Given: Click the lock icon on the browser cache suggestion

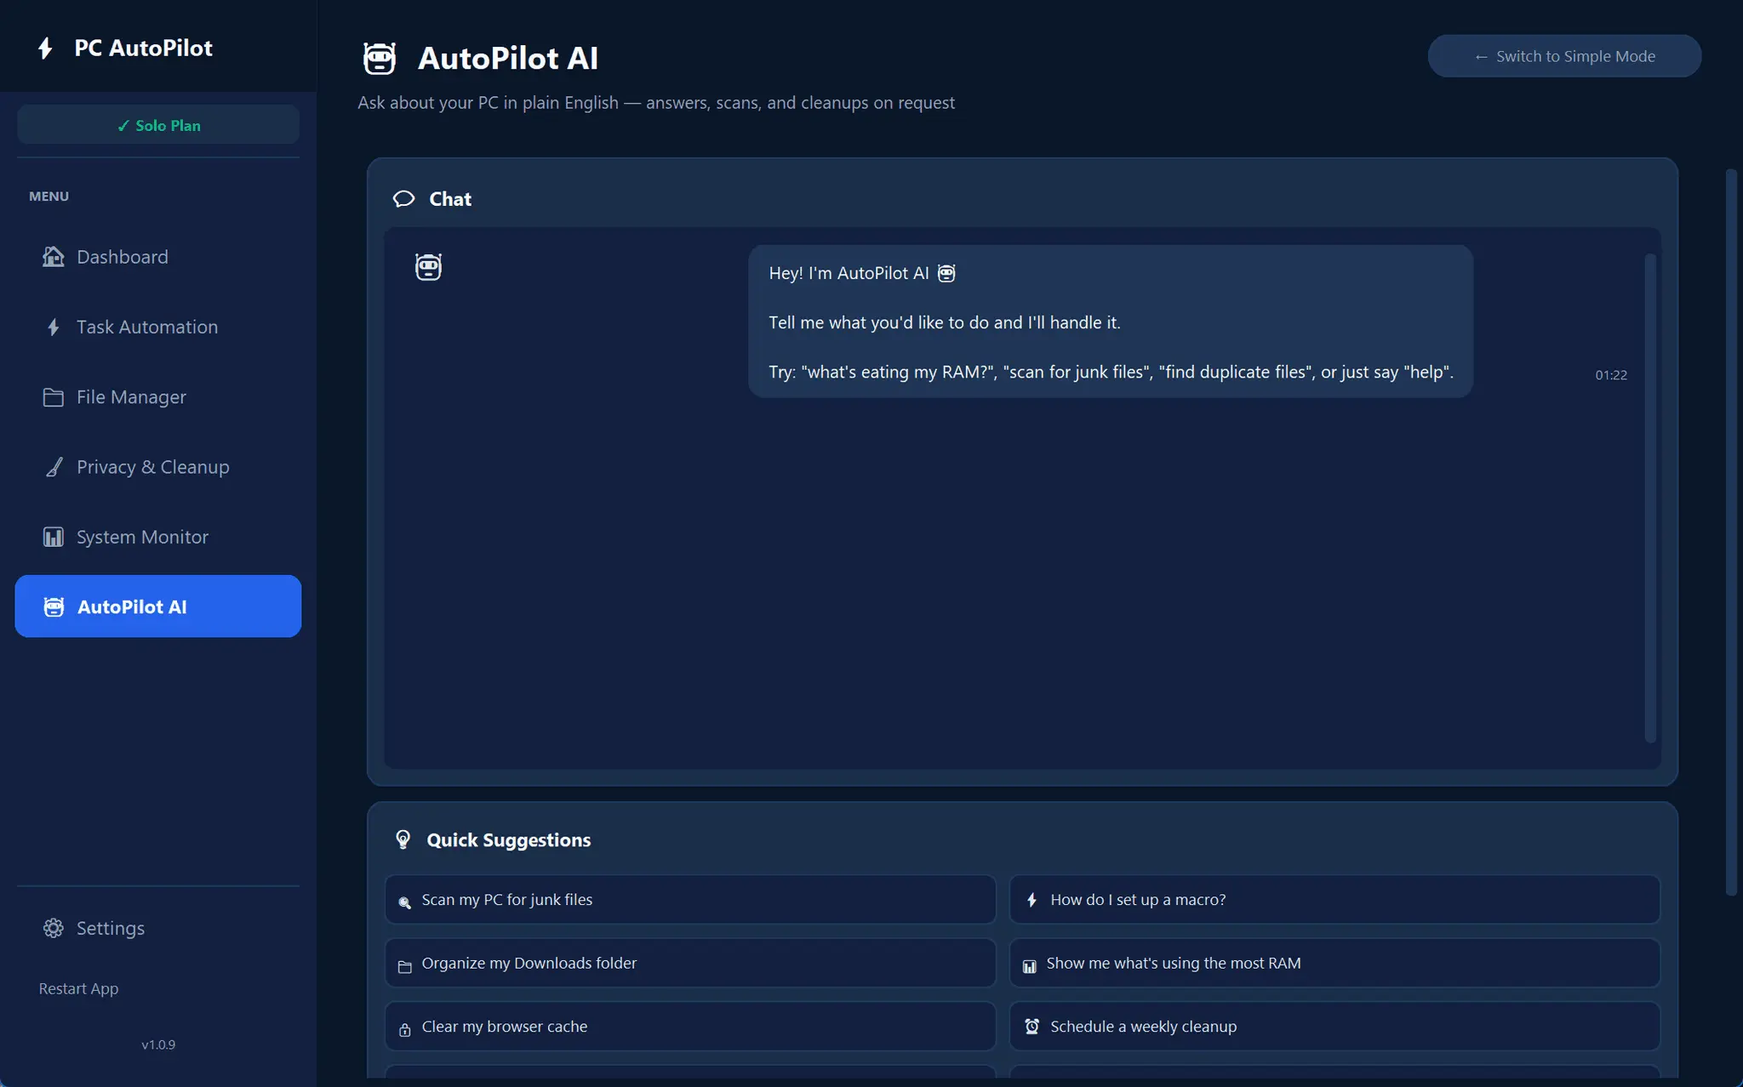Looking at the screenshot, I should 405,1030.
